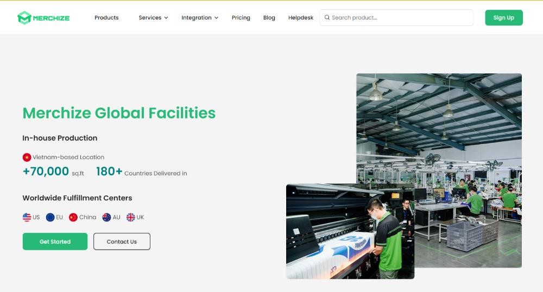Open the Products menu item

coord(106,18)
